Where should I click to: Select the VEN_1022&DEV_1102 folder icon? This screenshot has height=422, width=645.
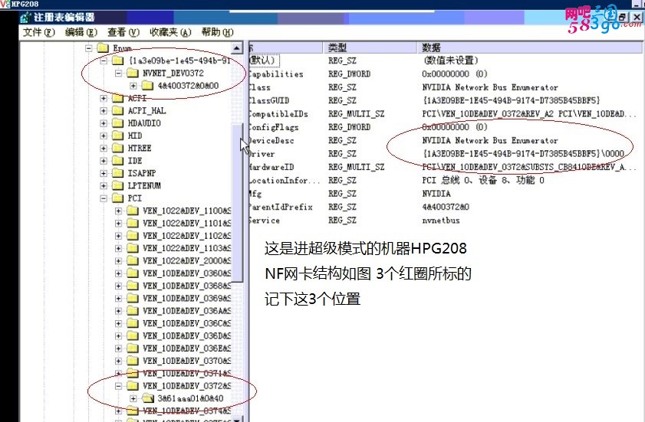[x=133, y=236]
